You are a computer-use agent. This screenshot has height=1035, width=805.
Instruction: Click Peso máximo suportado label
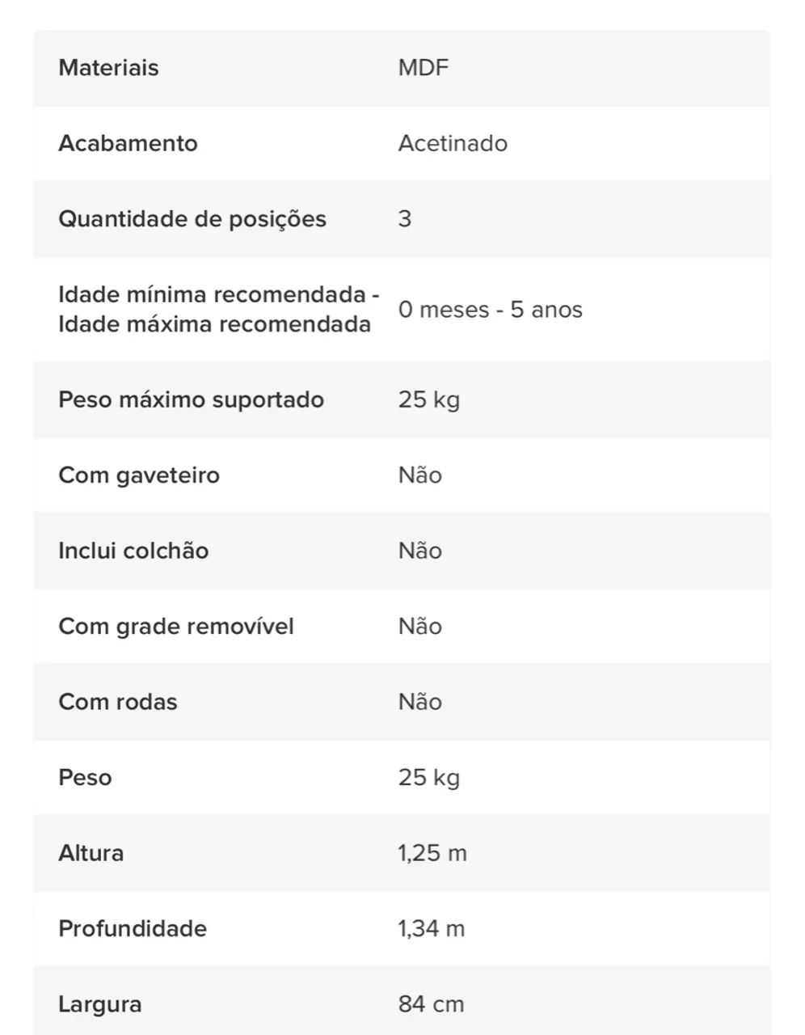click(191, 399)
